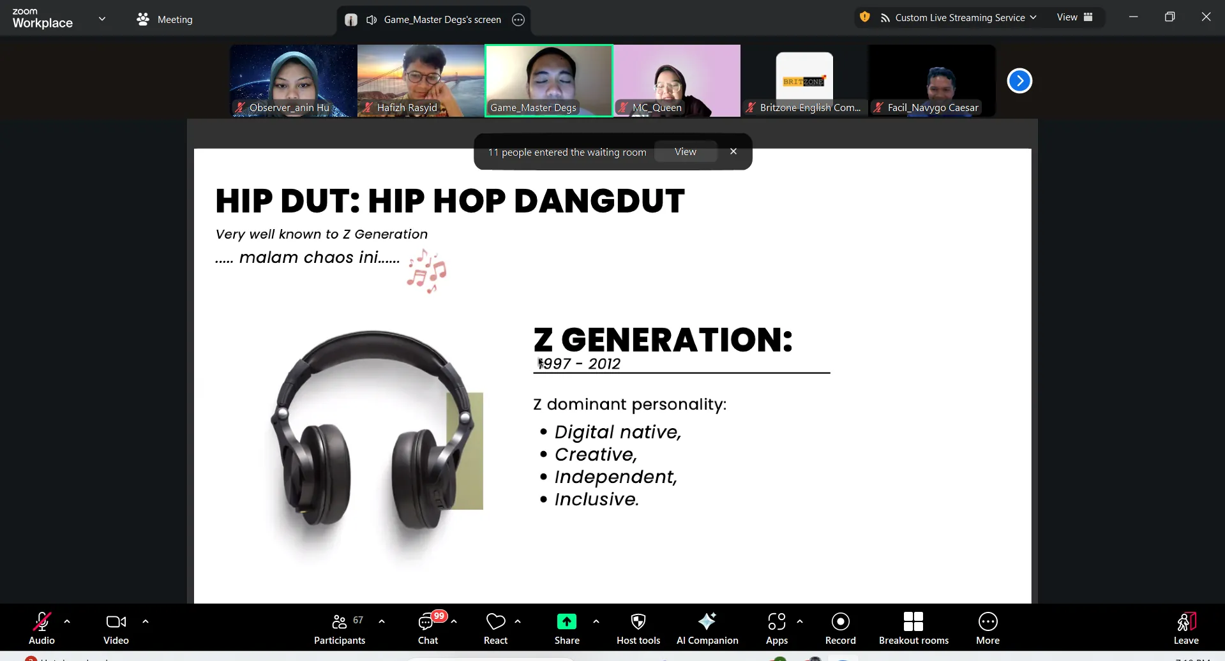Select MC_Queen video thumbnail
Viewport: 1225px width, 661px height.
tap(677, 80)
